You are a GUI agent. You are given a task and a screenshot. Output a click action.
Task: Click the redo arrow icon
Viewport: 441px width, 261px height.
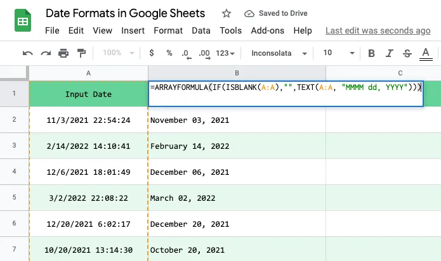point(46,53)
